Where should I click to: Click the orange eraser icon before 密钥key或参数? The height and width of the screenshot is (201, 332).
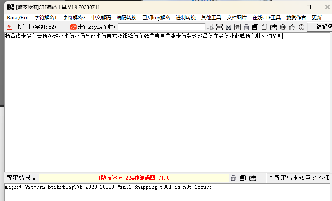pyautogui.click(x=73, y=27)
